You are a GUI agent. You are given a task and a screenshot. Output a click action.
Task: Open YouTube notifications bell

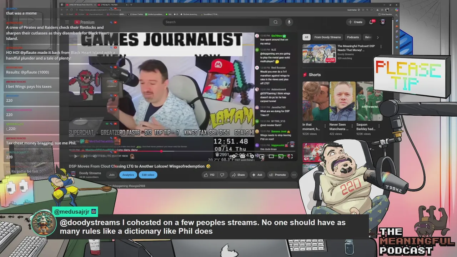point(371,22)
